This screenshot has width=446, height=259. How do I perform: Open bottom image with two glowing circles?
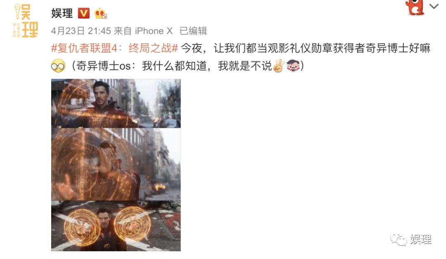click(116, 226)
